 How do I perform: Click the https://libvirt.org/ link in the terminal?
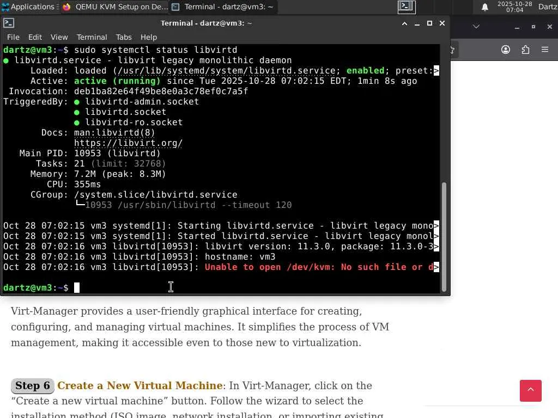[128, 143]
